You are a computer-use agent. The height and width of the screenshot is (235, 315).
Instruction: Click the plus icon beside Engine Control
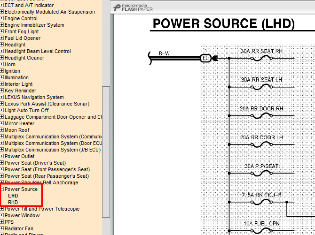[2, 18]
